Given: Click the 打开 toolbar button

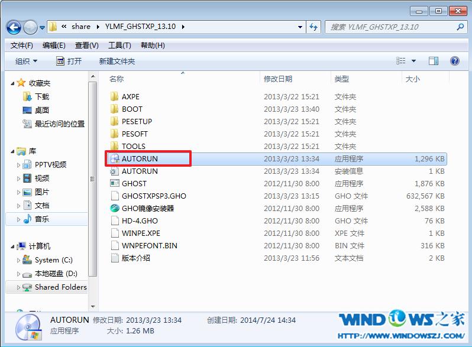Looking at the screenshot, I should click(69, 61).
